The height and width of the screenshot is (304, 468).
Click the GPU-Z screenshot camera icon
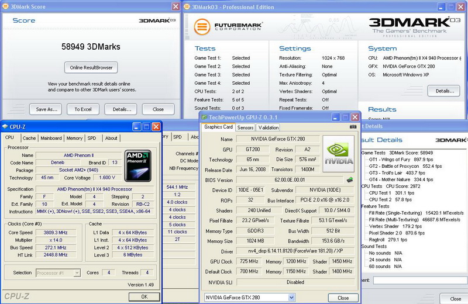tap(353, 127)
